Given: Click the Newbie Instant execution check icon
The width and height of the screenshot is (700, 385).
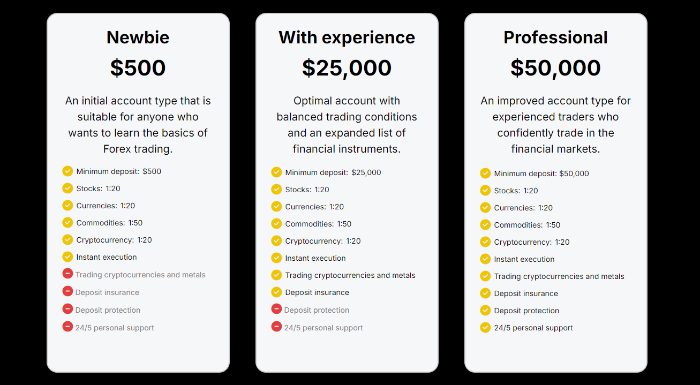Looking at the screenshot, I should pos(67,256).
